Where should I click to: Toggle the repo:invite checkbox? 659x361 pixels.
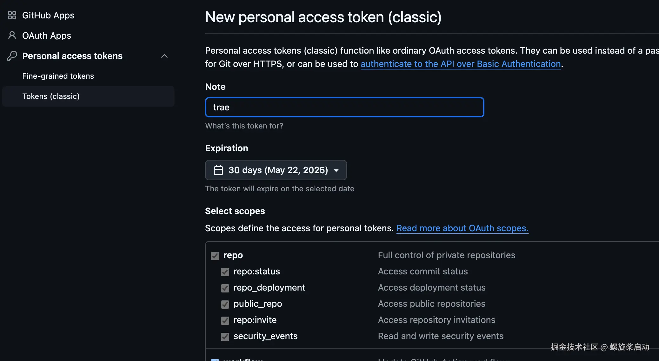click(225, 320)
